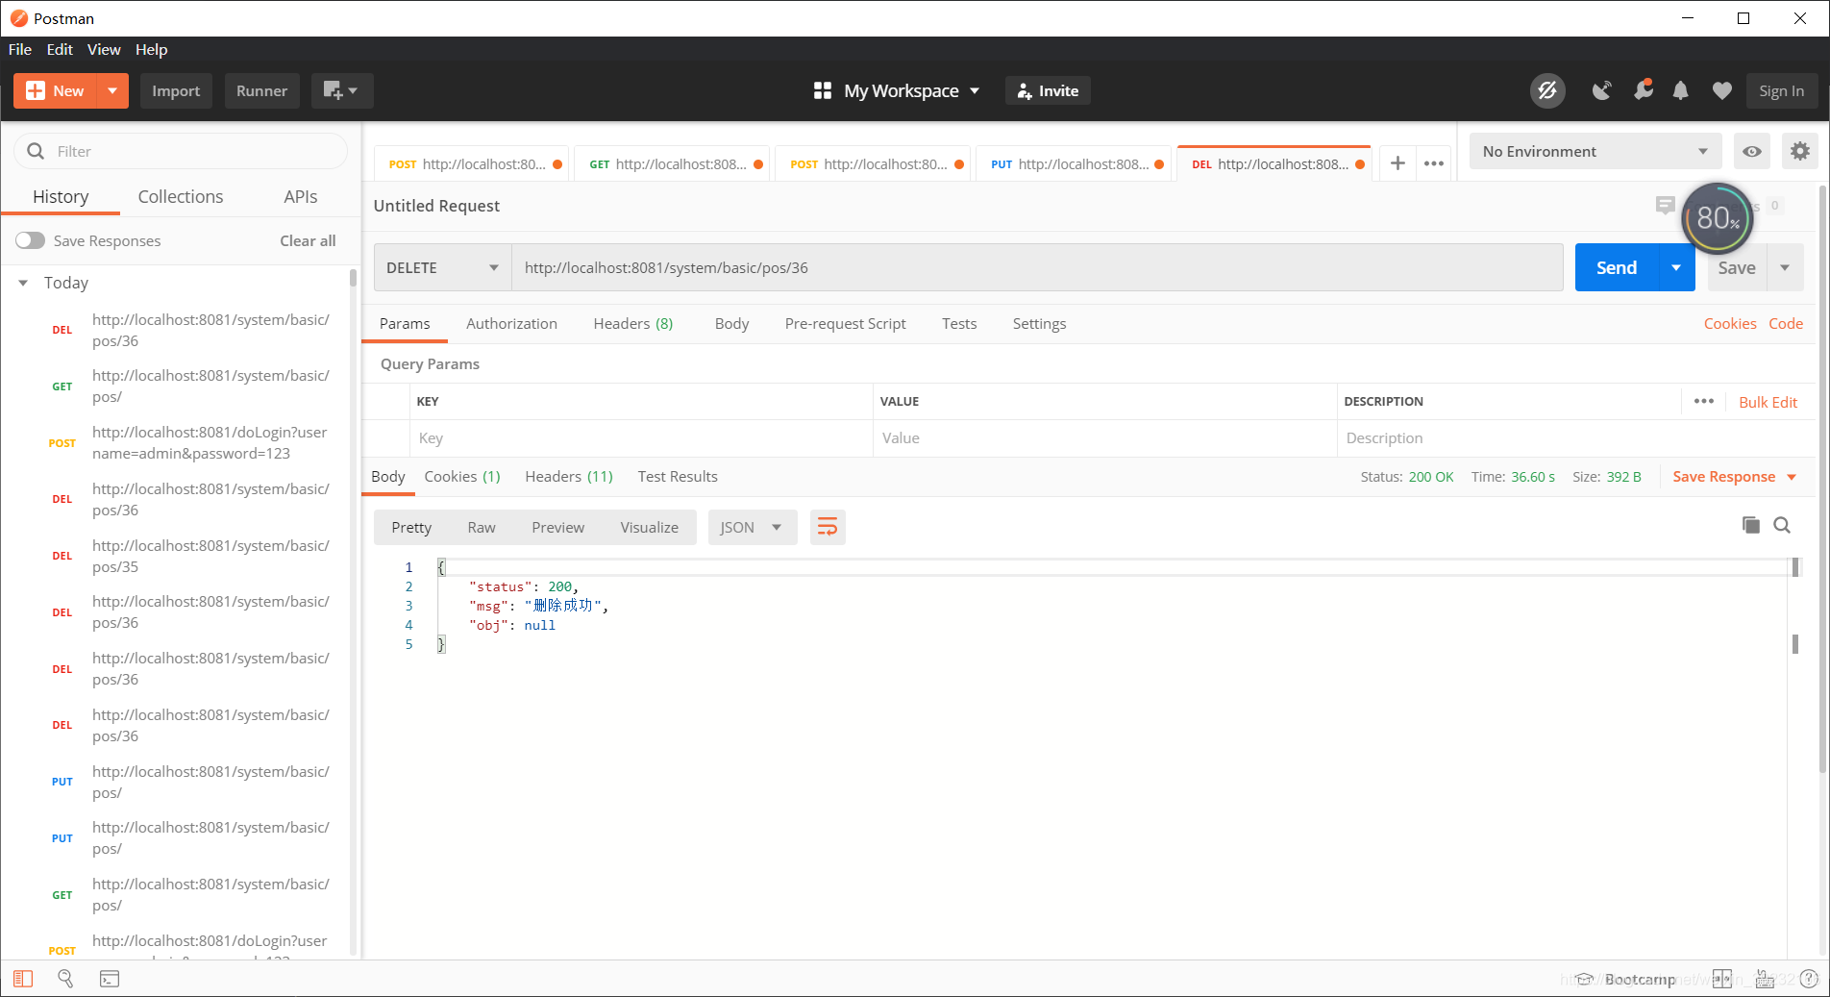Collapse the Today history group
The image size is (1830, 997).
tap(23, 283)
